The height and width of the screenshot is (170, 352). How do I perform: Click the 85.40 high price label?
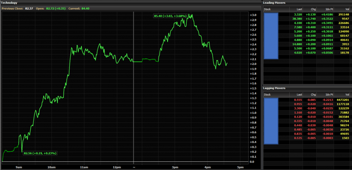point(170,16)
